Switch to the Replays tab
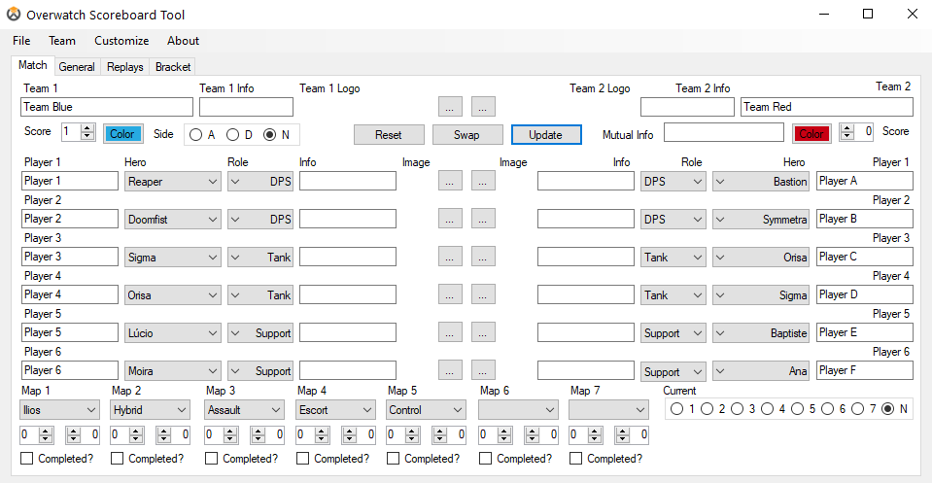The image size is (932, 483). tap(124, 67)
